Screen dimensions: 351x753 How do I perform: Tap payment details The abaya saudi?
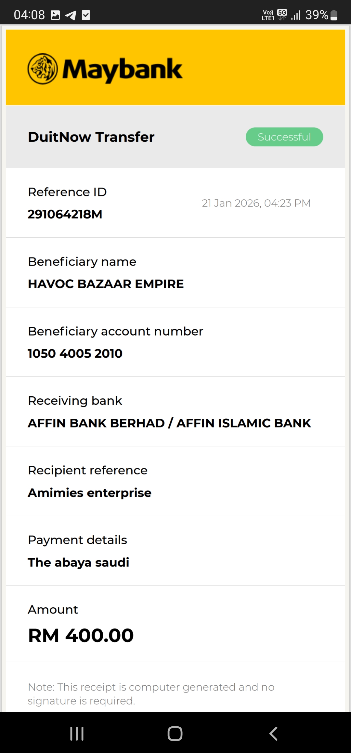click(79, 562)
